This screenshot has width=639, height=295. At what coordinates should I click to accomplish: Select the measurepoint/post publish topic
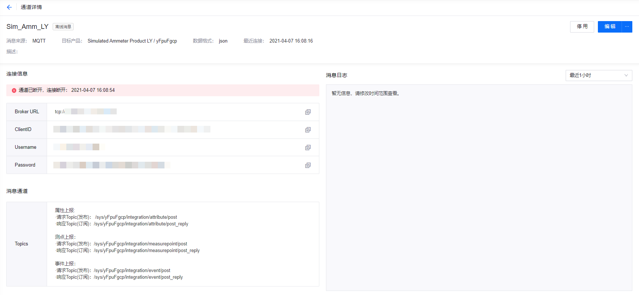tap(140, 244)
